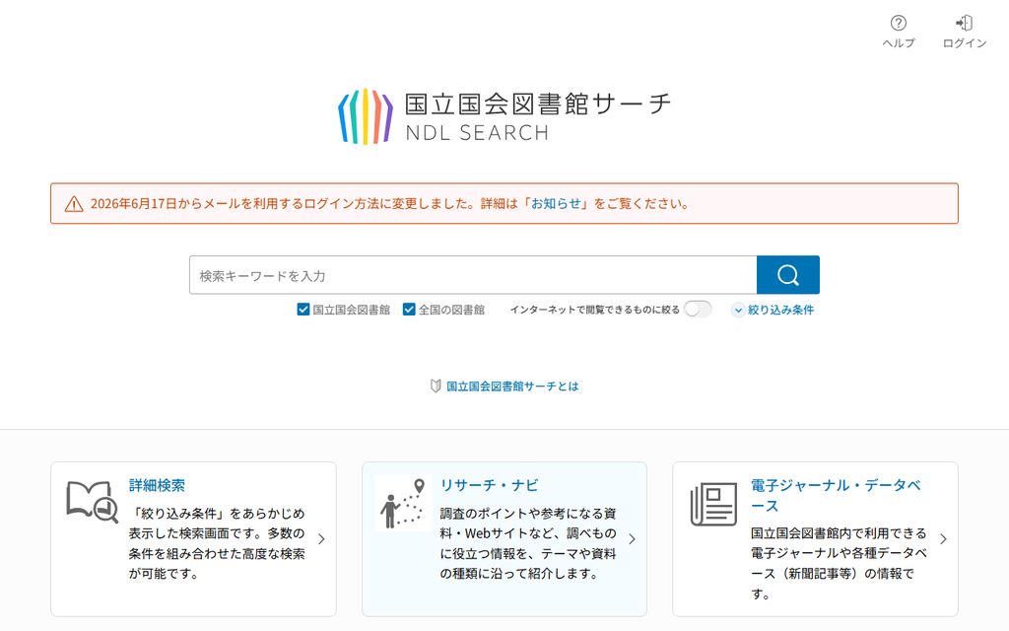This screenshot has width=1009, height=631.
Task: Click the beginner mark icon beside 国立国会図書館サーチとは
Action: pyautogui.click(x=436, y=386)
